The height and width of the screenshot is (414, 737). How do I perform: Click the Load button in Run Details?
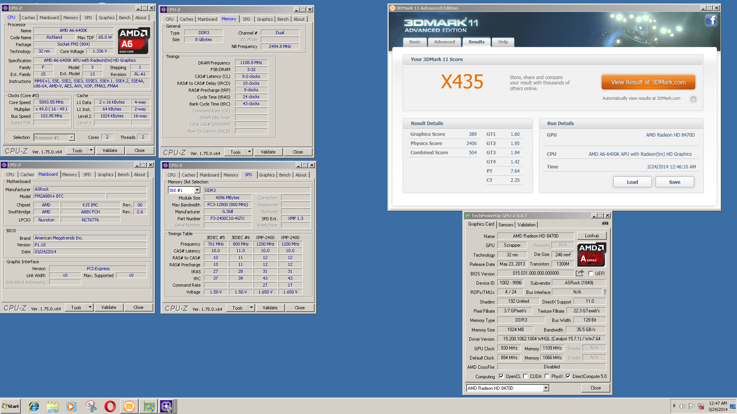632,182
